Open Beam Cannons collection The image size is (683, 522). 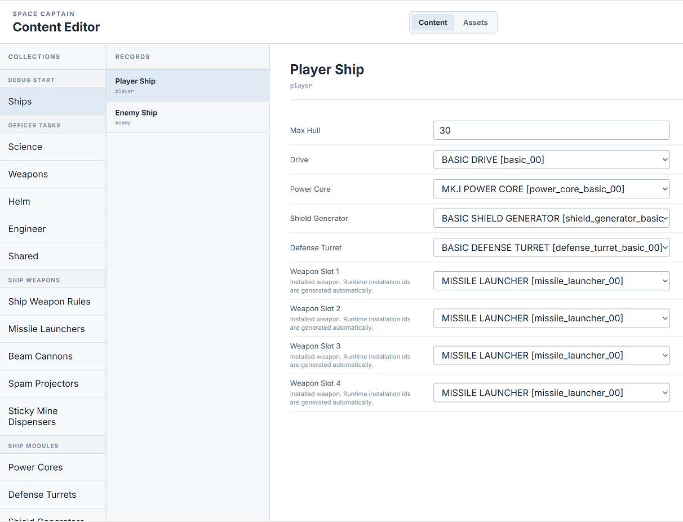tap(53, 356)
